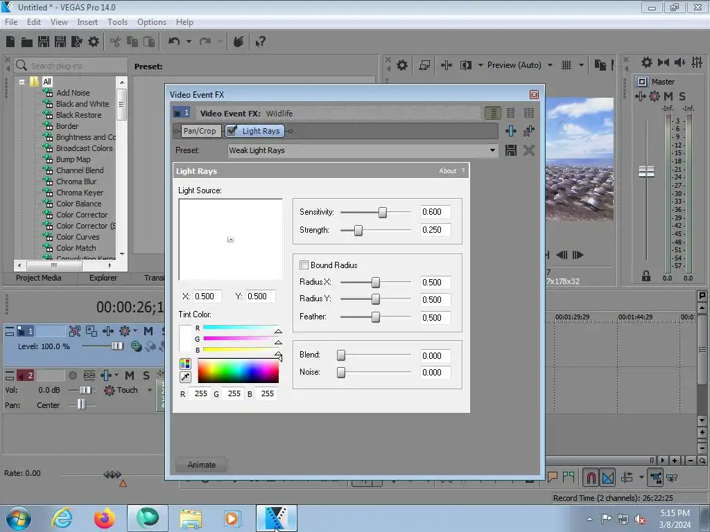Open the Insert menu

tap(87, 22)
